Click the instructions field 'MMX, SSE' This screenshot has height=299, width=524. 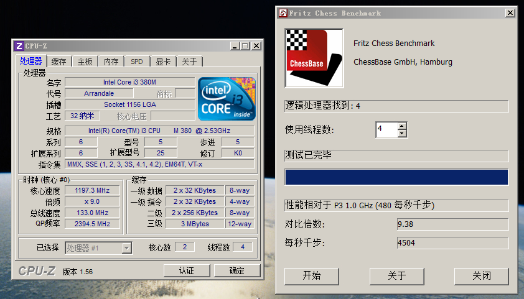[x=159, y=164]
